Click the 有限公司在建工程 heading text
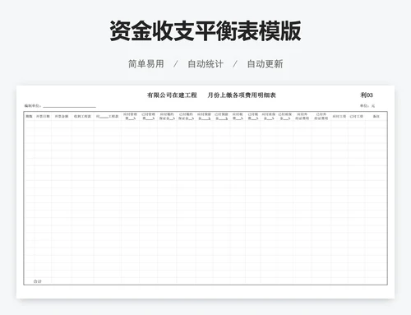411x315 pixels. [x=172, y=95]
